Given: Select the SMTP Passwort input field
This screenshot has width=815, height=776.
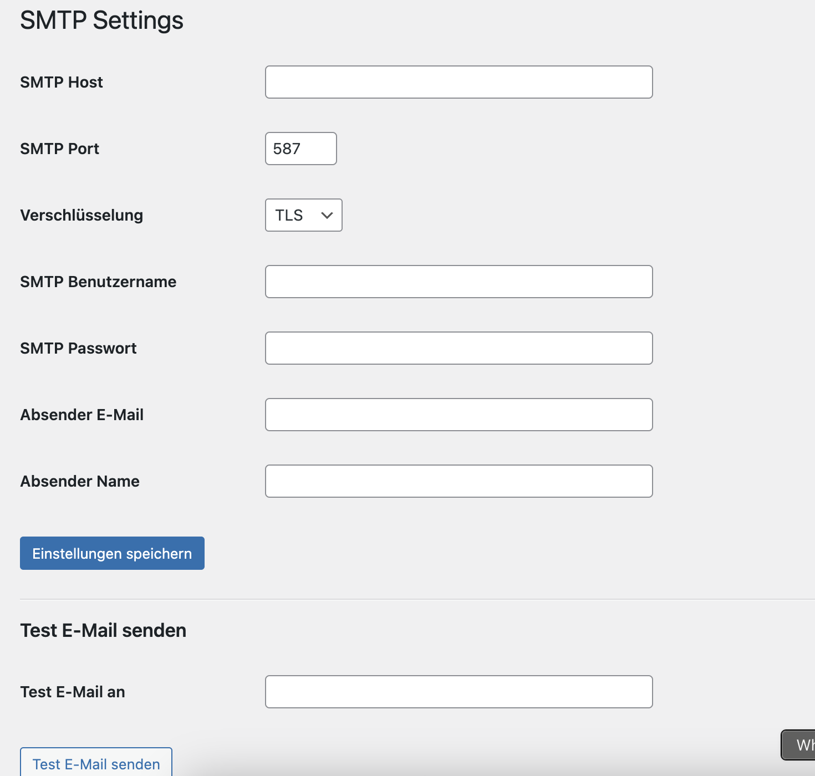Looking at the screenshot, I should click(x=459, y=348).
